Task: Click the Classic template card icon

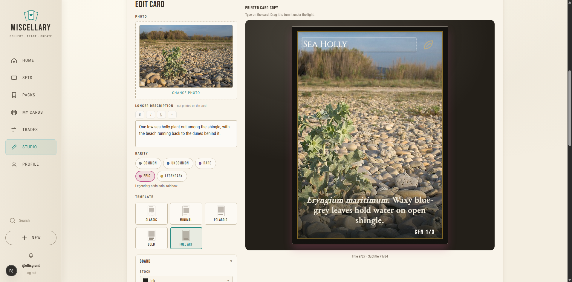Action: pyautogui.click(x=152, y=211)
